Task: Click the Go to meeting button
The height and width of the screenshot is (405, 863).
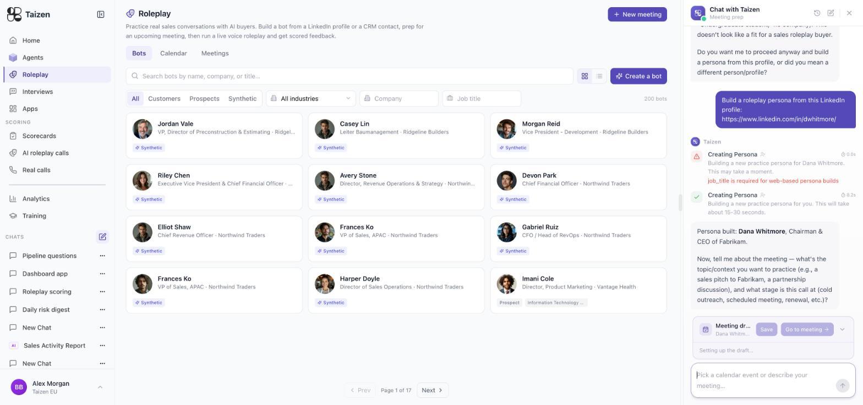Action: point(807,330)
